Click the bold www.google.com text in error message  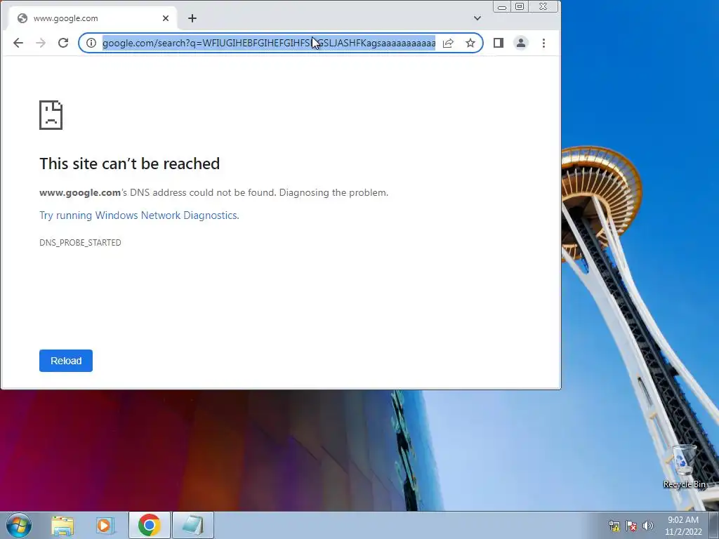click(80, 192)
